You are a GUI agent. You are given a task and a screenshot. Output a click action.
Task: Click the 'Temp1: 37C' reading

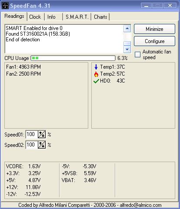tap(113, 67)
